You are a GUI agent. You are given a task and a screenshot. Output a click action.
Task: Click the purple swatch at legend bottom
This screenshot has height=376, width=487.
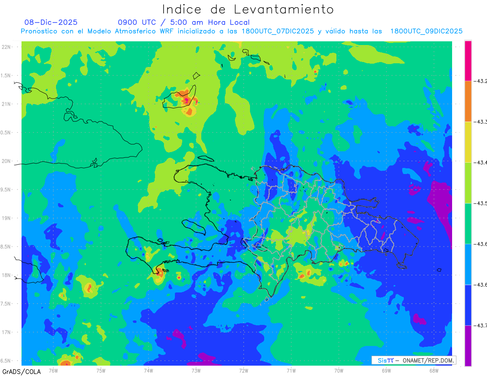pyautogui.click(x=468, y=346)
